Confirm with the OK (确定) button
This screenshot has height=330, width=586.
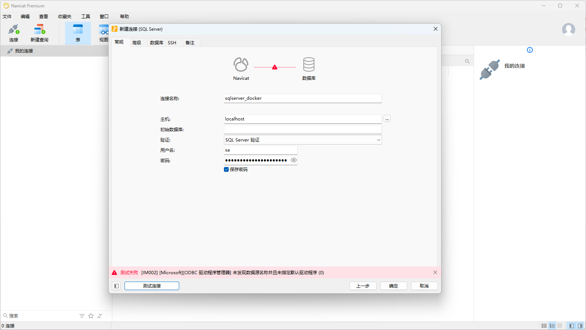click(393, 286)
